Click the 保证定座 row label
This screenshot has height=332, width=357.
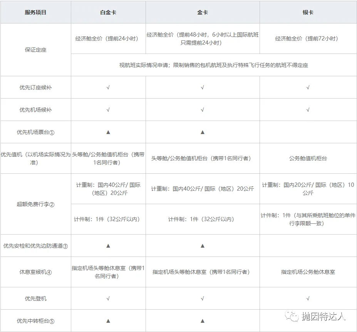pos(35,50)
